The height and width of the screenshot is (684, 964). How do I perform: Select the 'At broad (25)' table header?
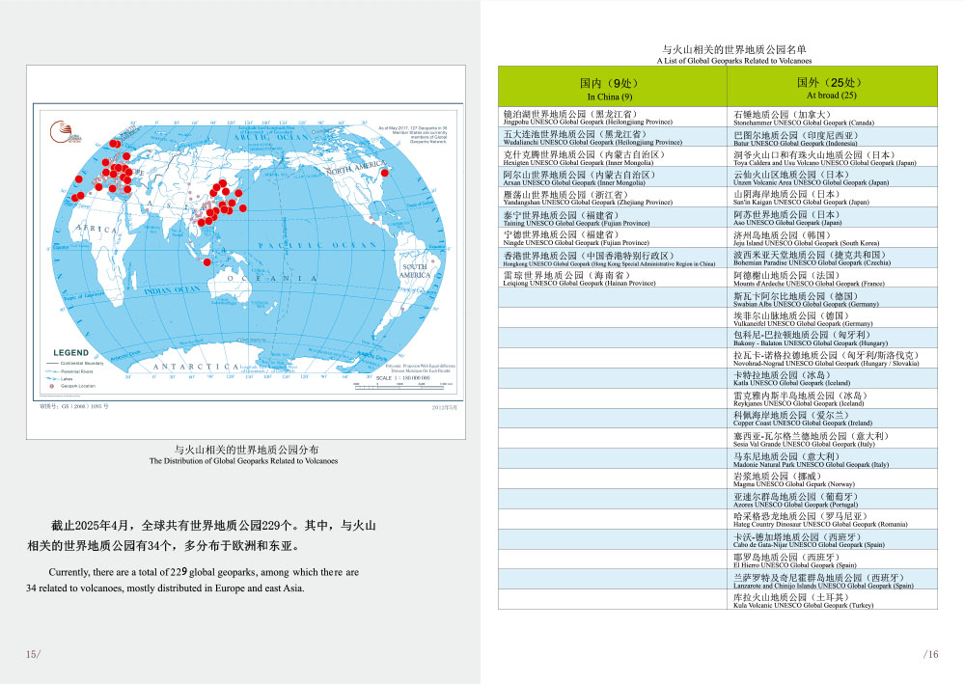coord(831,89)
